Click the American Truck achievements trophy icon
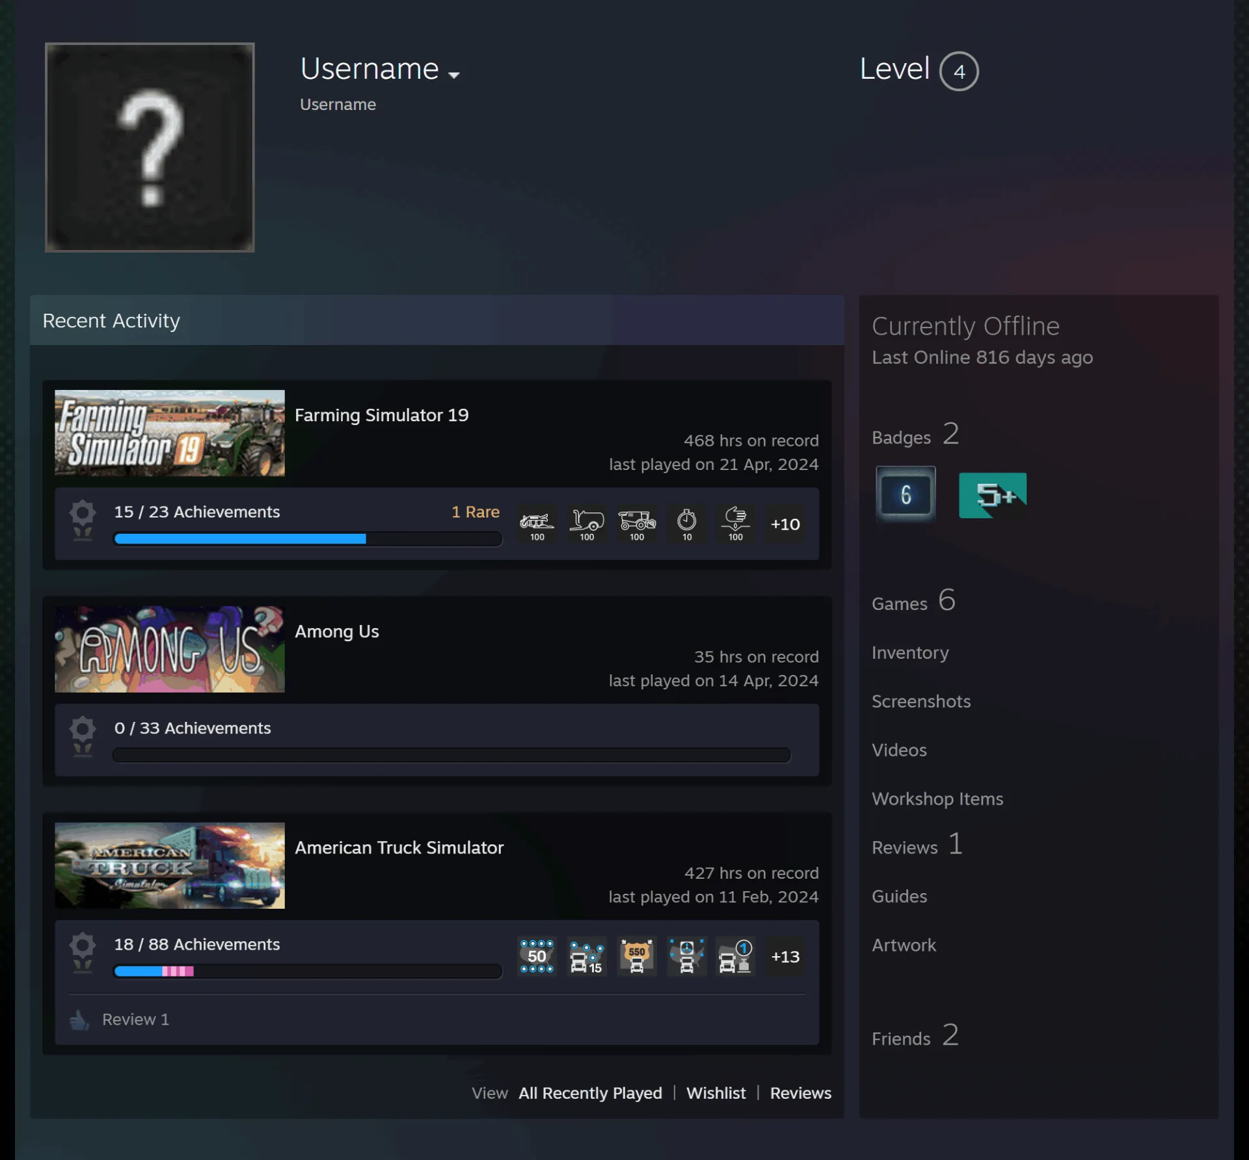1249x1160 pixels. [83, 952]
